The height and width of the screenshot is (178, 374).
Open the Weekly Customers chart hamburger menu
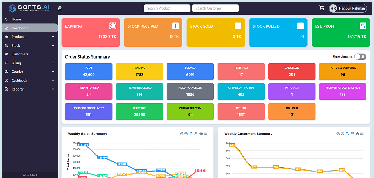[x=362, y=134]
